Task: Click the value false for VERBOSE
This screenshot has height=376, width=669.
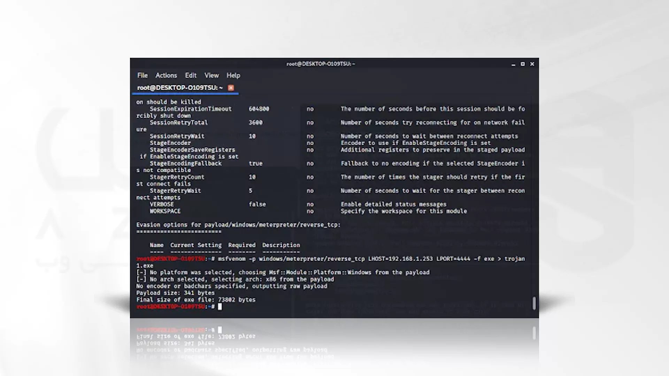Action: point(257,204)
